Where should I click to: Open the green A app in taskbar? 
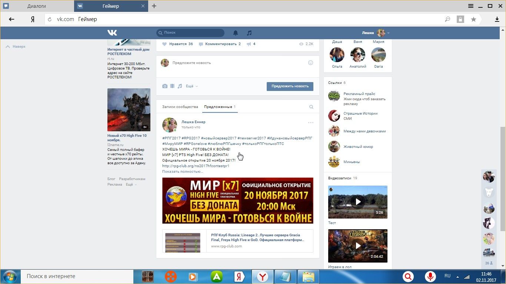pyautogui.click(x=216, y=277)
